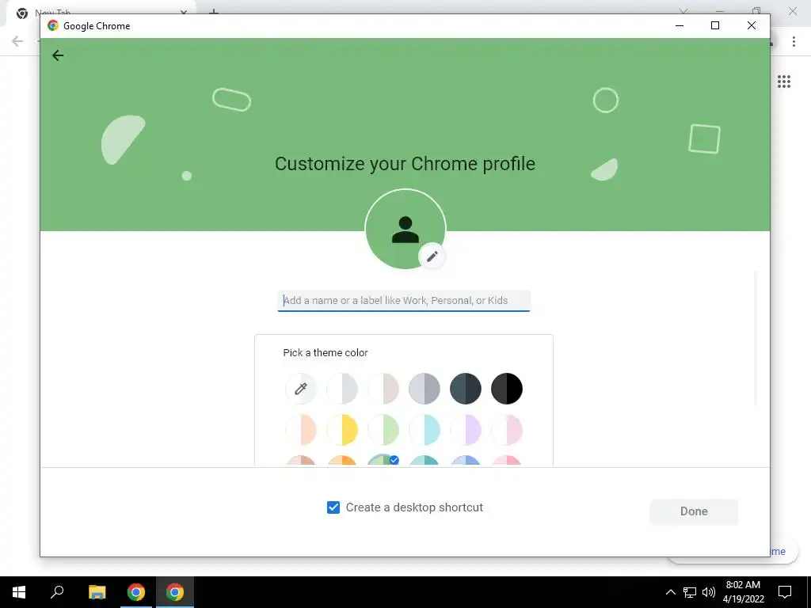811x608 pixels.
Task: Select the yellow theme color
Action: (x=342, y=430)
